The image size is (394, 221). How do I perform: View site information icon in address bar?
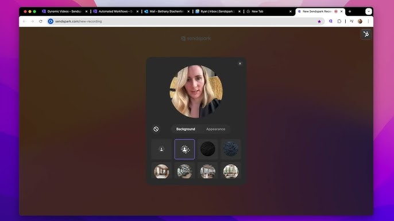(51, 22)
